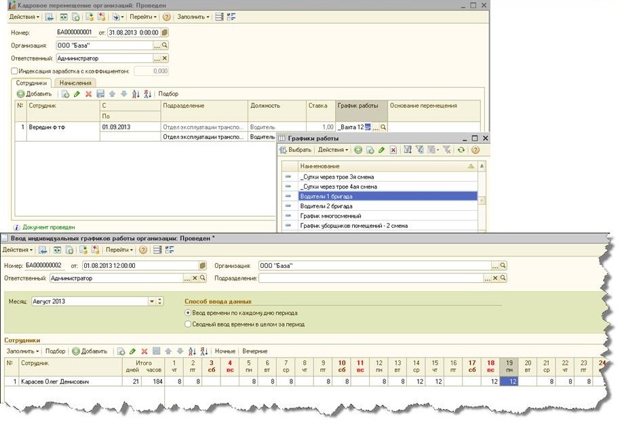Click the calendar icon beside date 31.08.2013

click(x=165, y=32)
